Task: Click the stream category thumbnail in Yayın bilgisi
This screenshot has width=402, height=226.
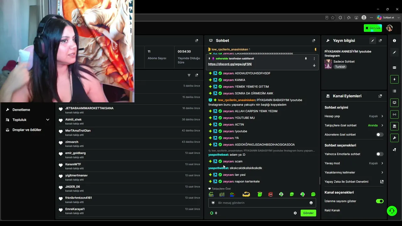Action: tap(328, 64)
